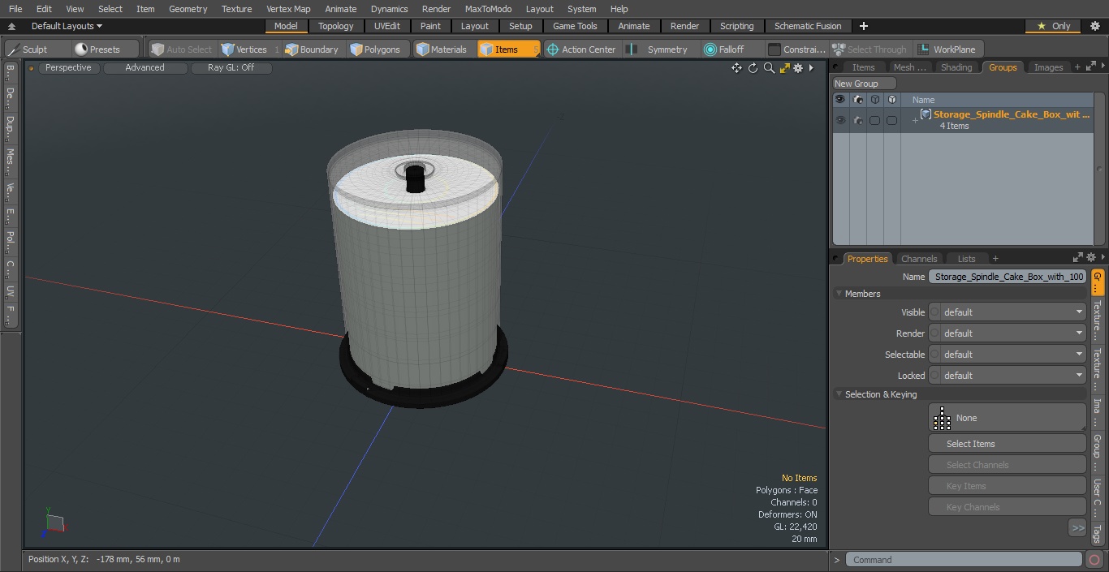Image resolution: width=1109 pixels, height=572 pixels.
Task: Toggle render camera for Storage_Spindle group
Action: pyautogui.click(x=857, y=120)
